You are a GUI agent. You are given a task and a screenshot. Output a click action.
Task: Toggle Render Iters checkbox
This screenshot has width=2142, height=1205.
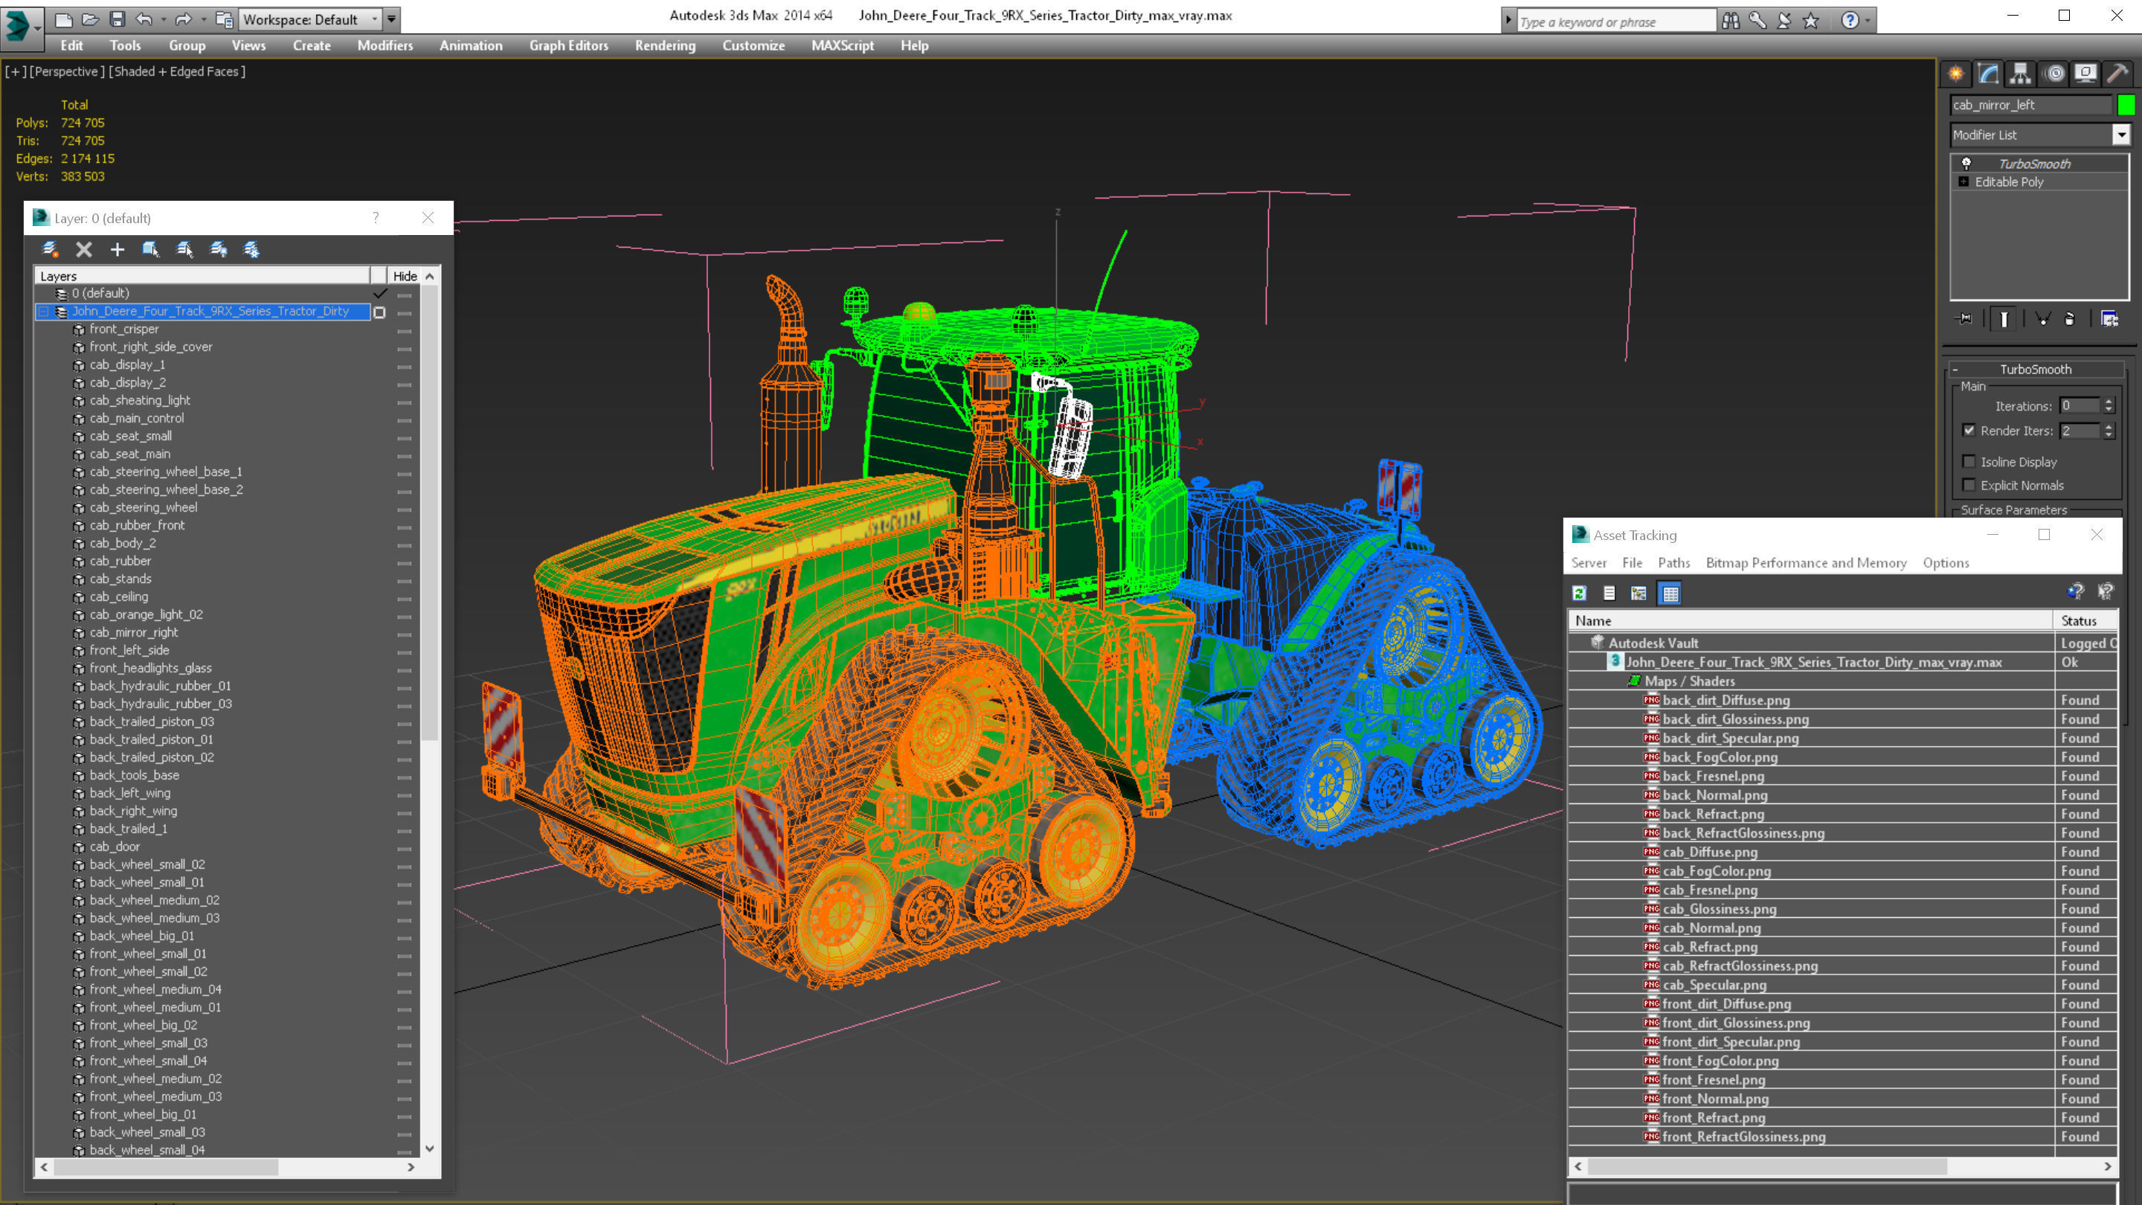(1968, 430)
